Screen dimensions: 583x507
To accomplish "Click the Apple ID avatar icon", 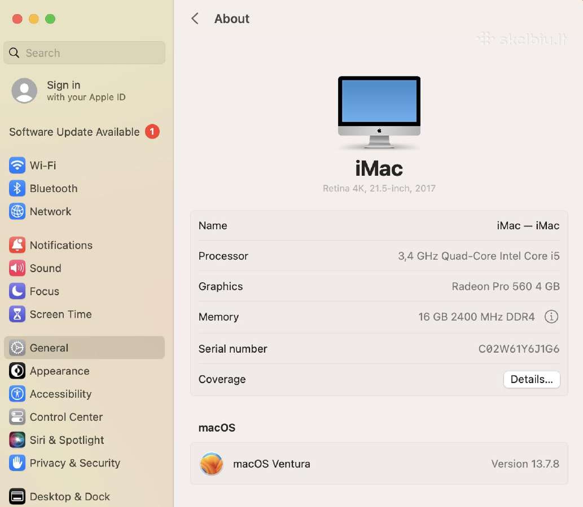I will tap(24, 90).
